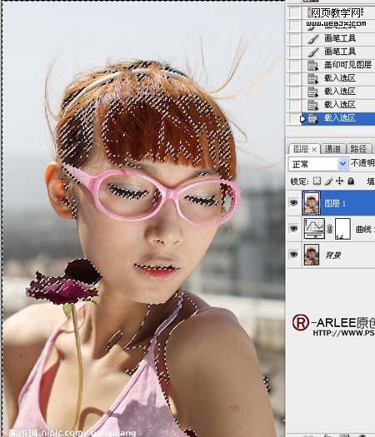Click the Curves layer mask link icon
375x437 pixels.
click(330, 229)
